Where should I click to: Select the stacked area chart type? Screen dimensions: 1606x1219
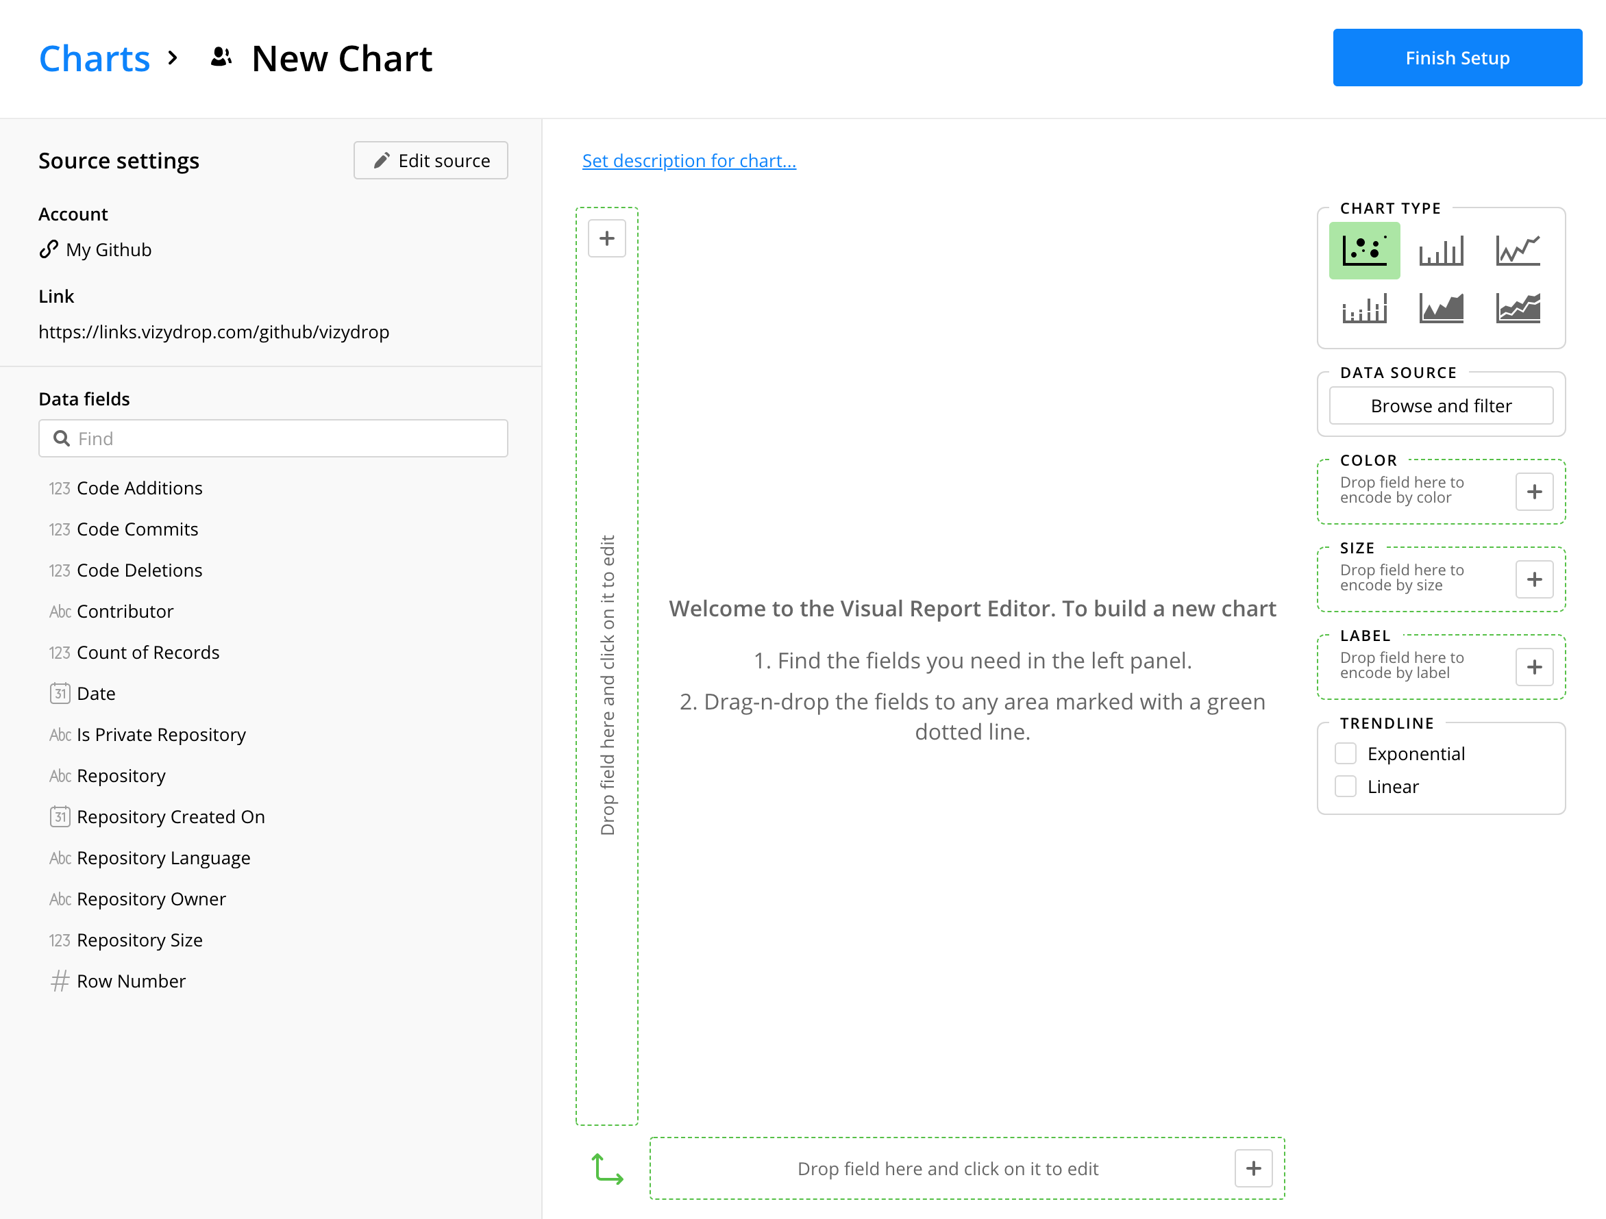pos(1518,308)
